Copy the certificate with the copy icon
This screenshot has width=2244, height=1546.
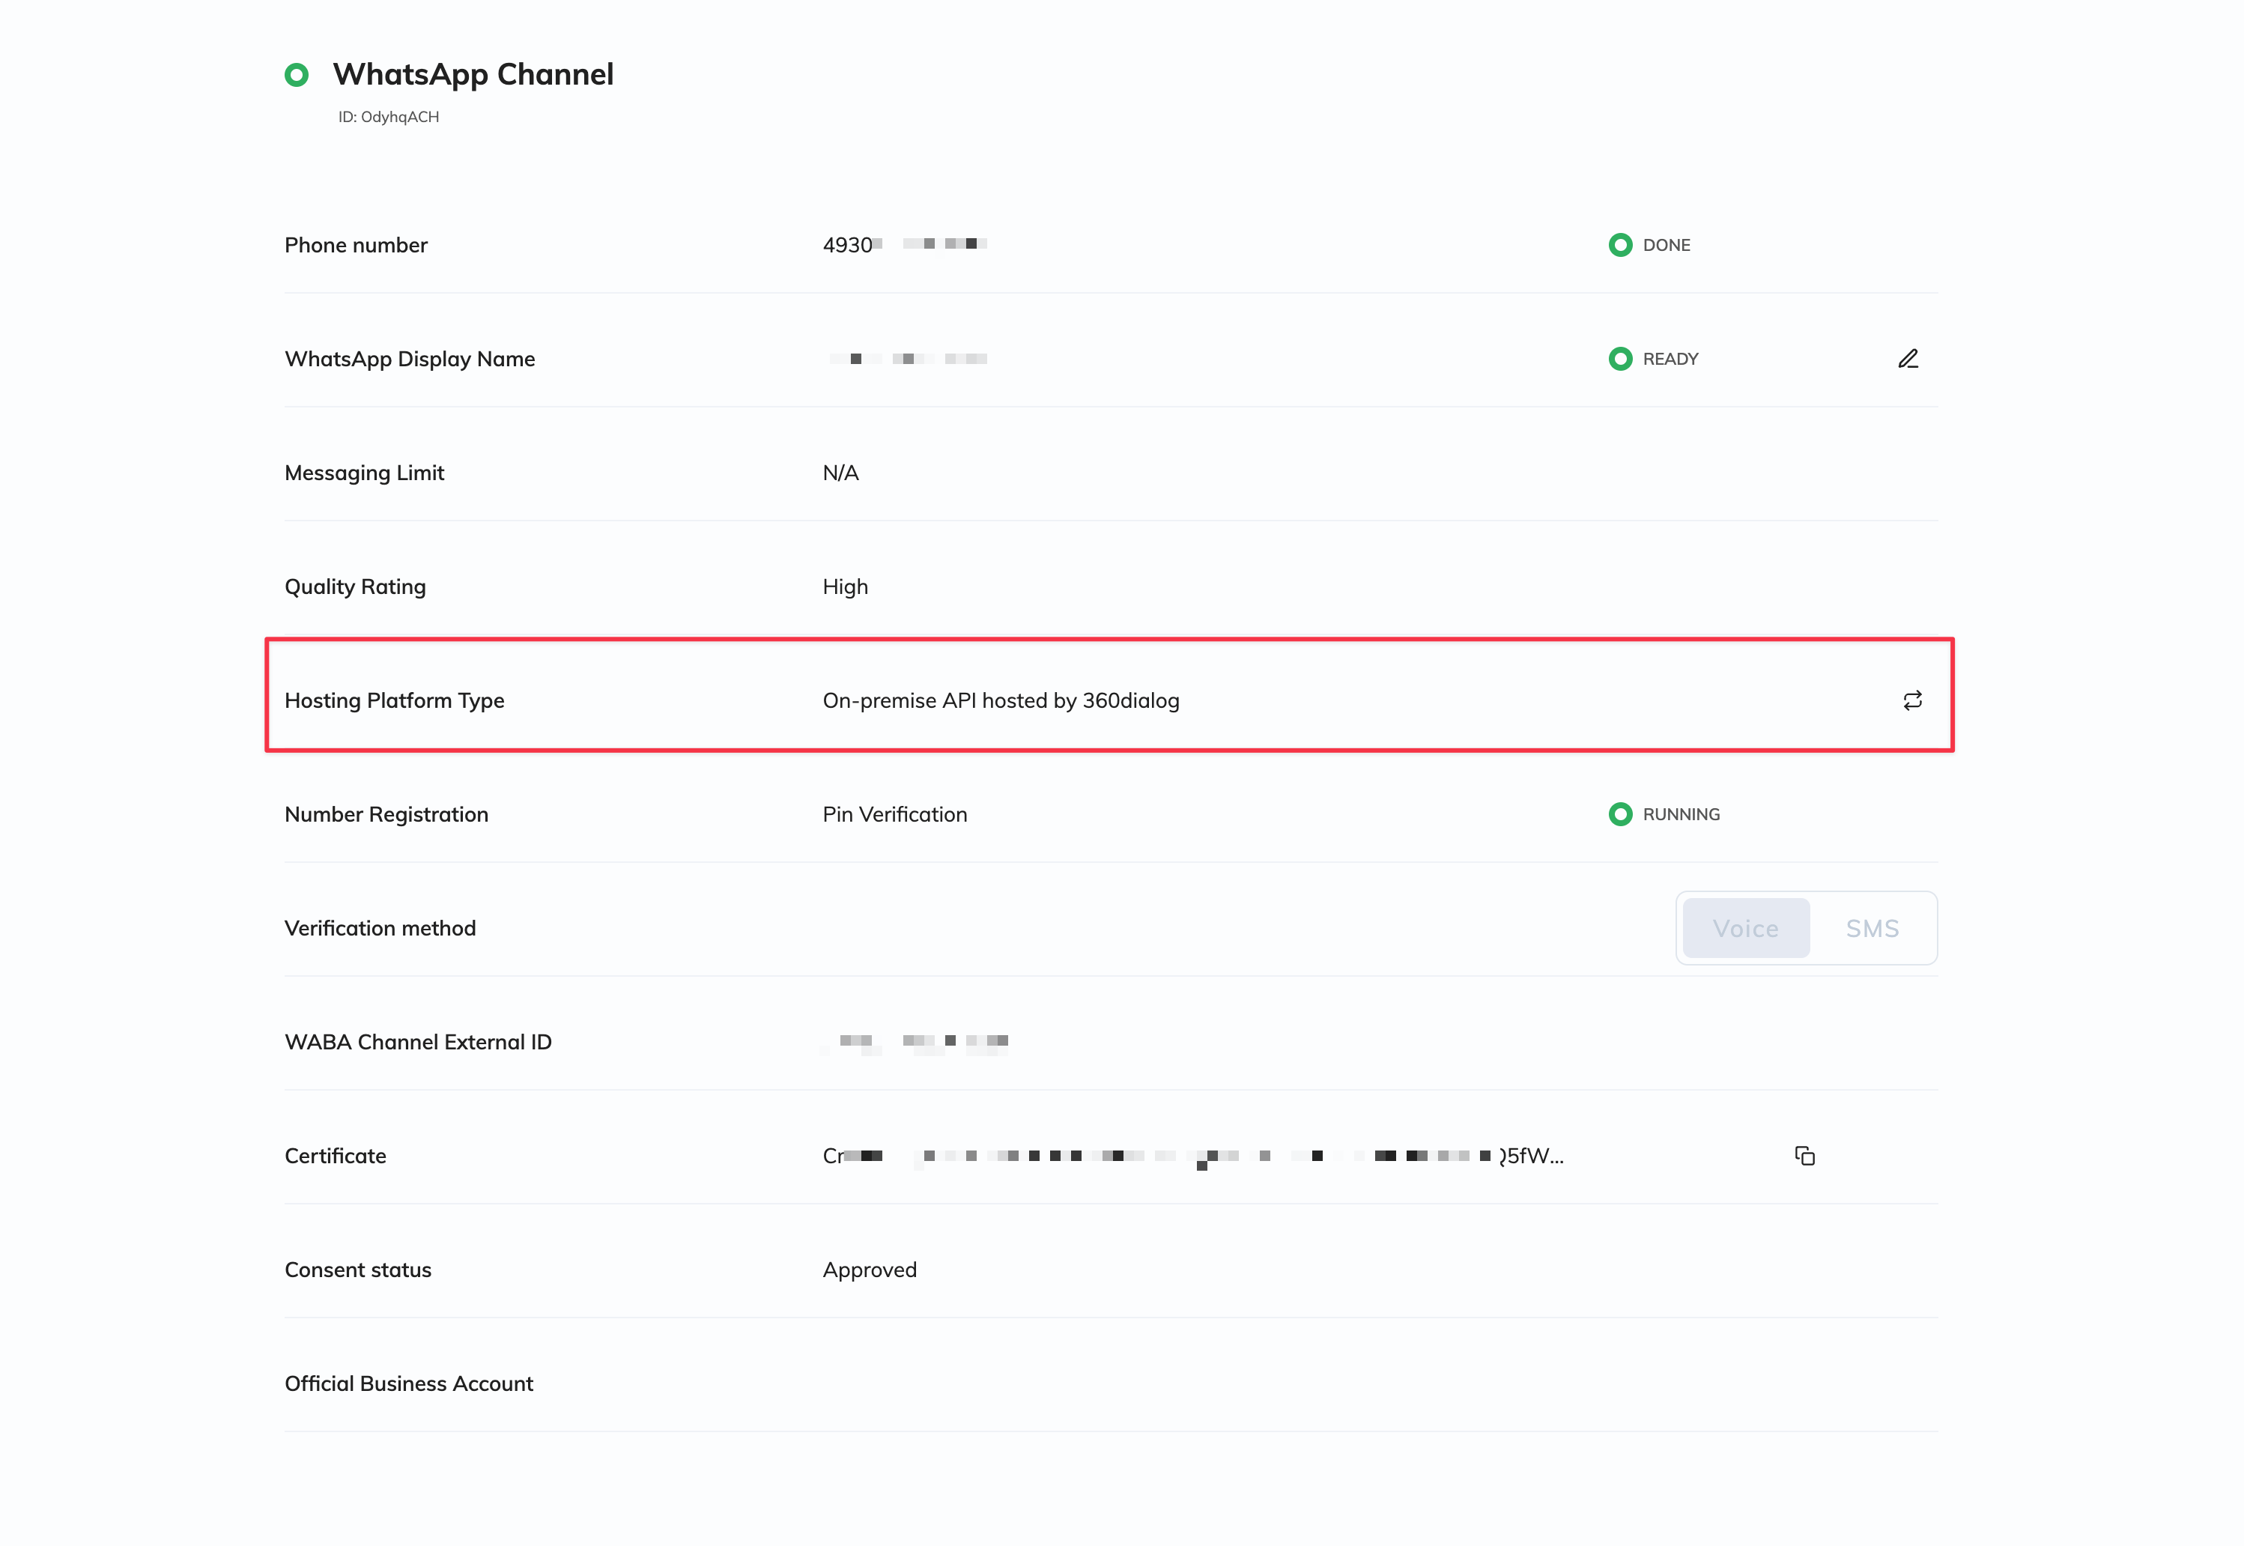(x=1804, y=1156)
